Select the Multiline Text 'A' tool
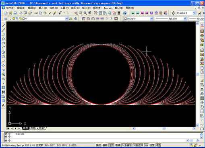 pos(3,105)
